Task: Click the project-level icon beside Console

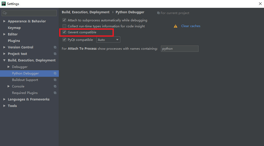Action: (x=55, y=86)
